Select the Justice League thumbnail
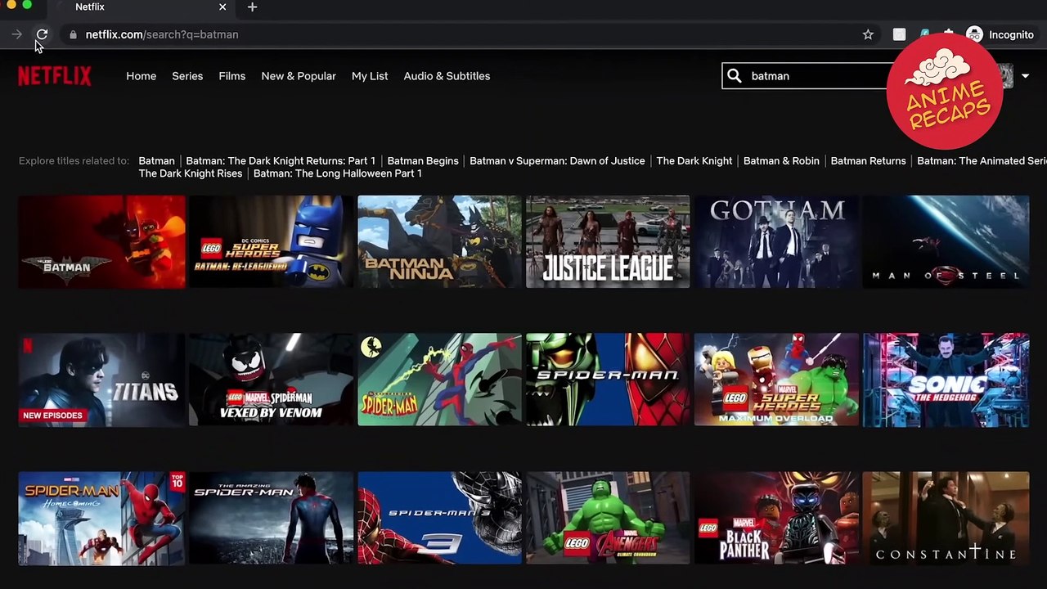1047x589 pixels. (x=608, y=241)
